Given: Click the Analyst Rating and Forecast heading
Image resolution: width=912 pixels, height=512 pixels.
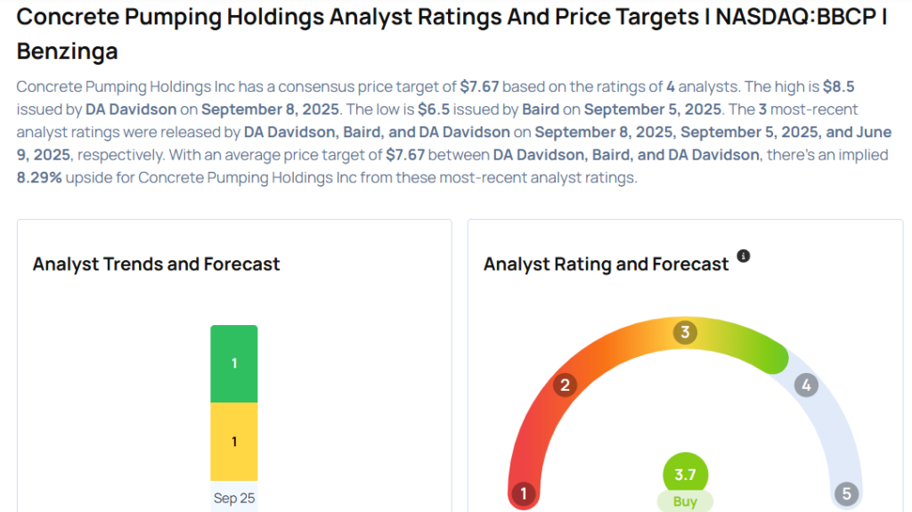Looking at the screenshot, I should 606,264.
